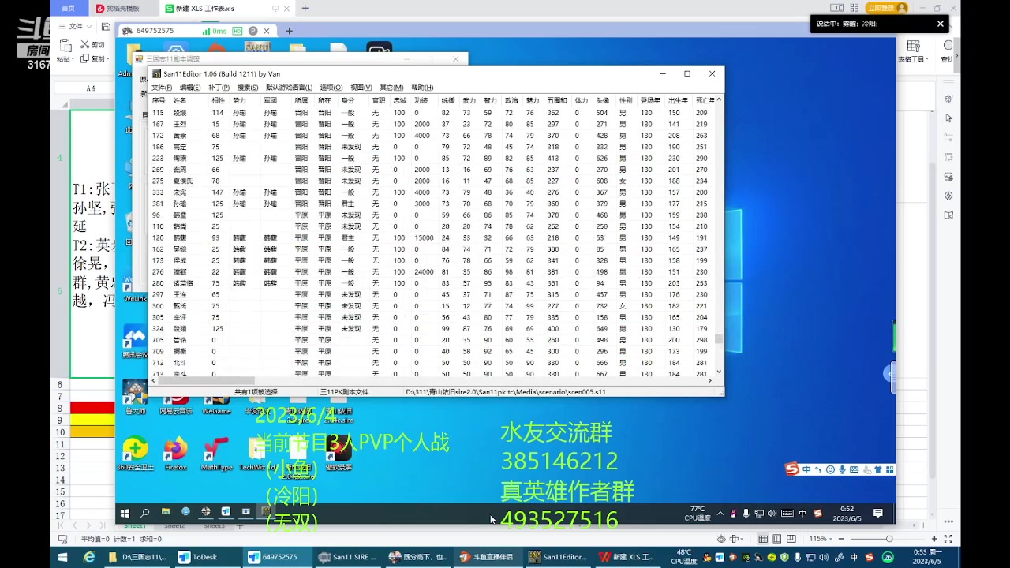Viewport: 1010px width, 568px height.
Task: Open the MathType desktop shortcut
Action: coord(216,454)
